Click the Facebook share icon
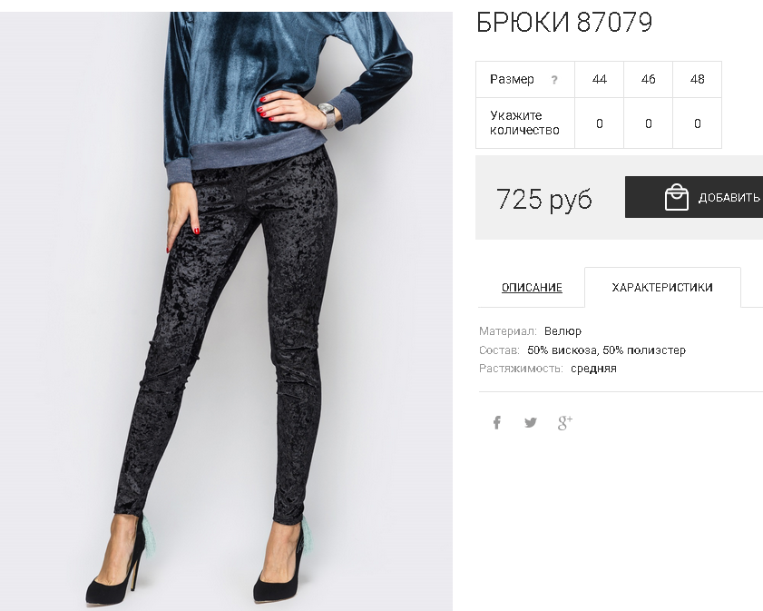The height and width of the screenshot is (611, 763). pos(496,422)
